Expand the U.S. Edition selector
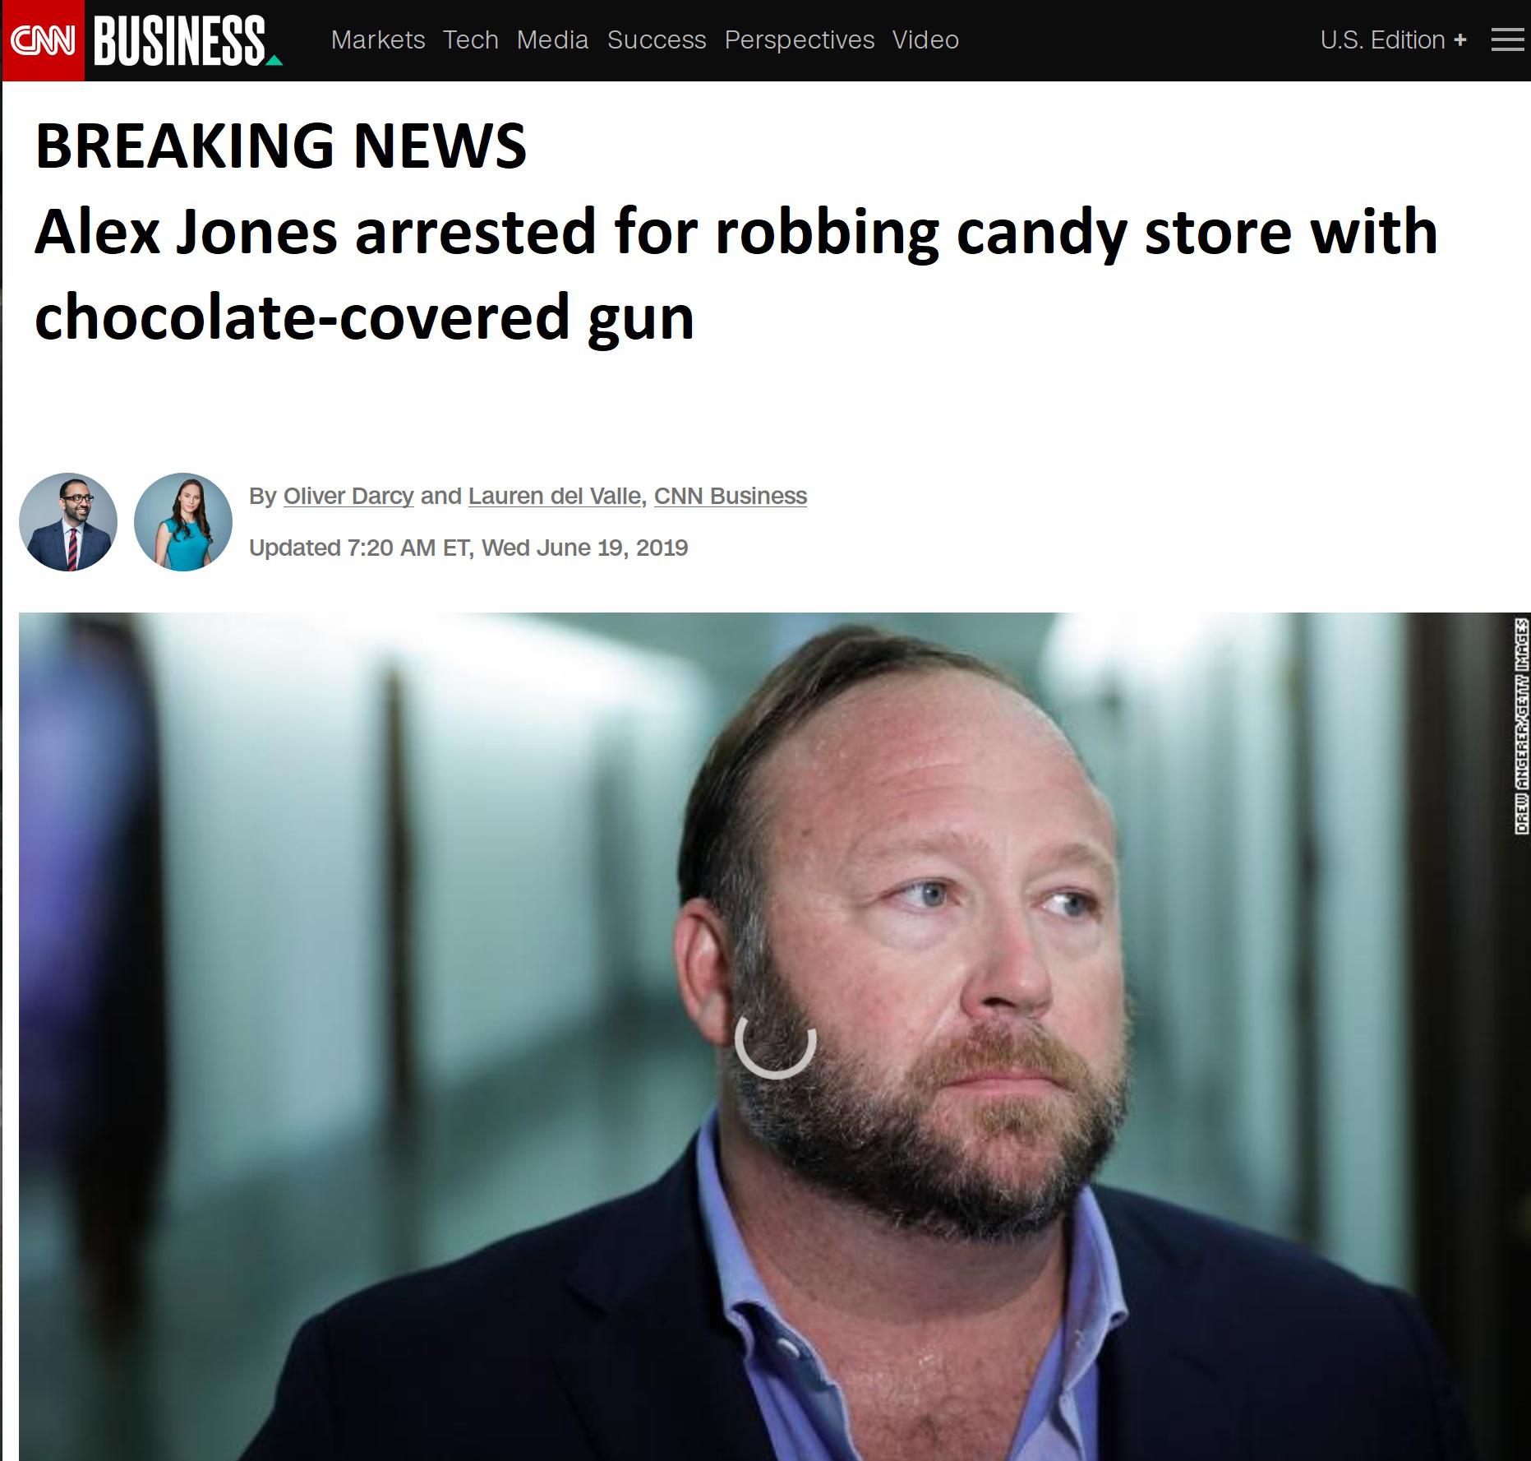Viewport: 1531px width, 1461px height. coord(1393,39)
